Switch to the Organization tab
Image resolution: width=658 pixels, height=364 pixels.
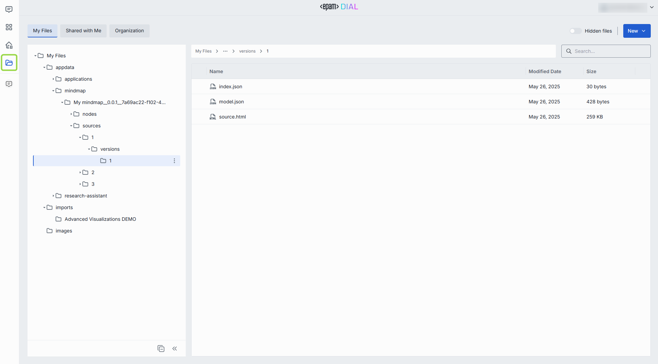click(x=129, y=31)
